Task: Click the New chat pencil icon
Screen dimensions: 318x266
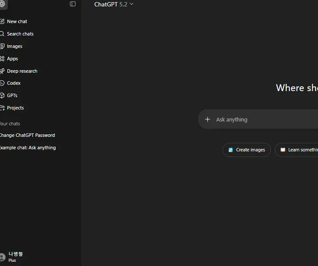Action: [2, 21]
